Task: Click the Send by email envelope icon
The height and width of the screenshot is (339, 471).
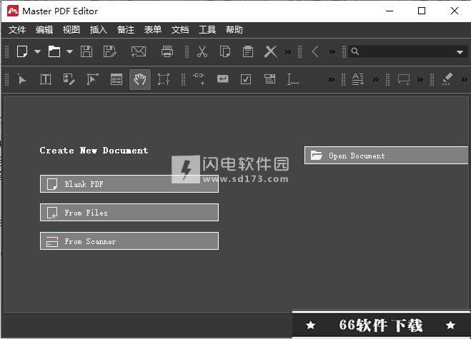Action: pos(139,51)
